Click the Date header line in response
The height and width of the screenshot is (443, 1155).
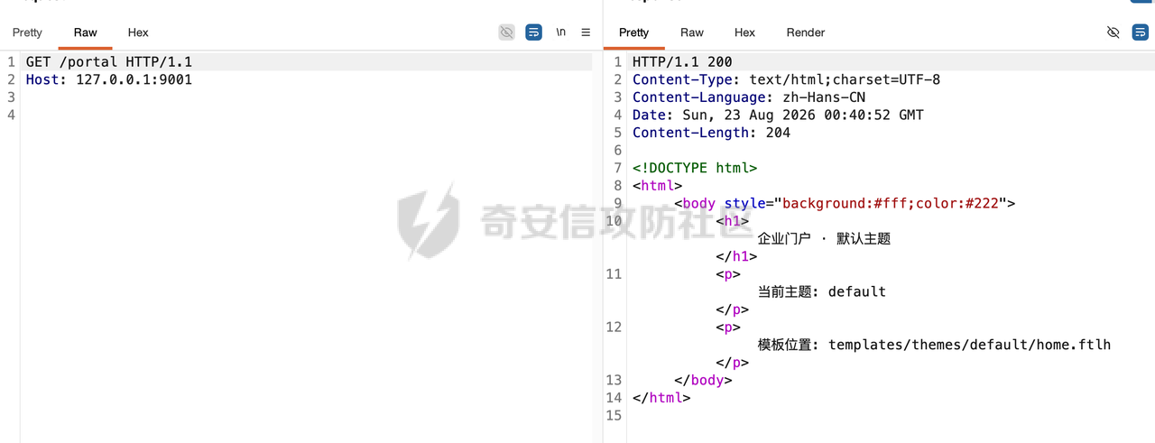pyautogui.click(x=778, y=115)
